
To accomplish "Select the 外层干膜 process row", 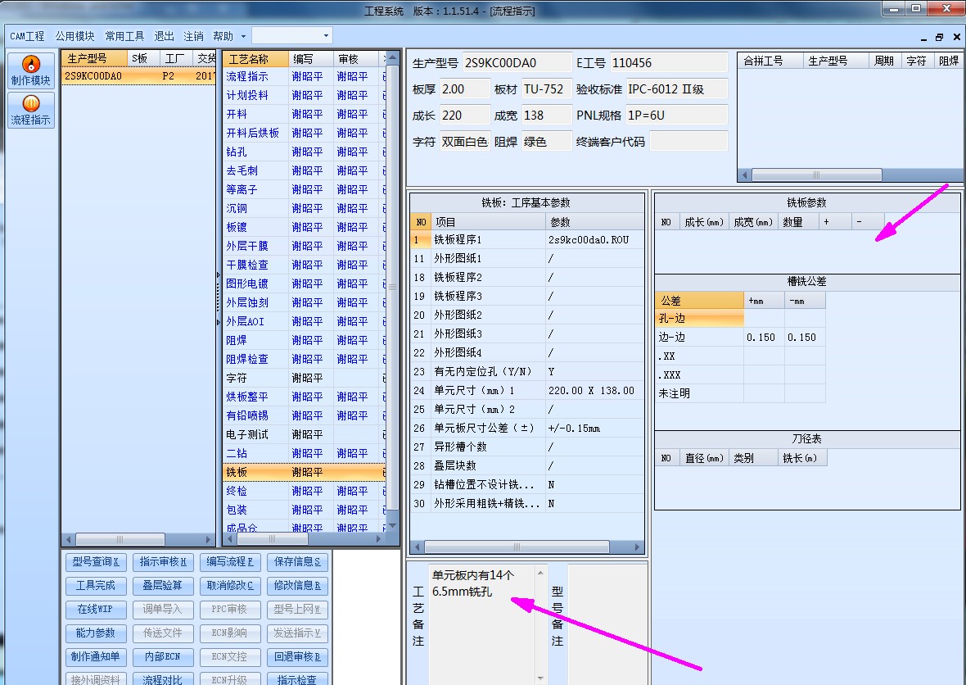I will point(305,246).
